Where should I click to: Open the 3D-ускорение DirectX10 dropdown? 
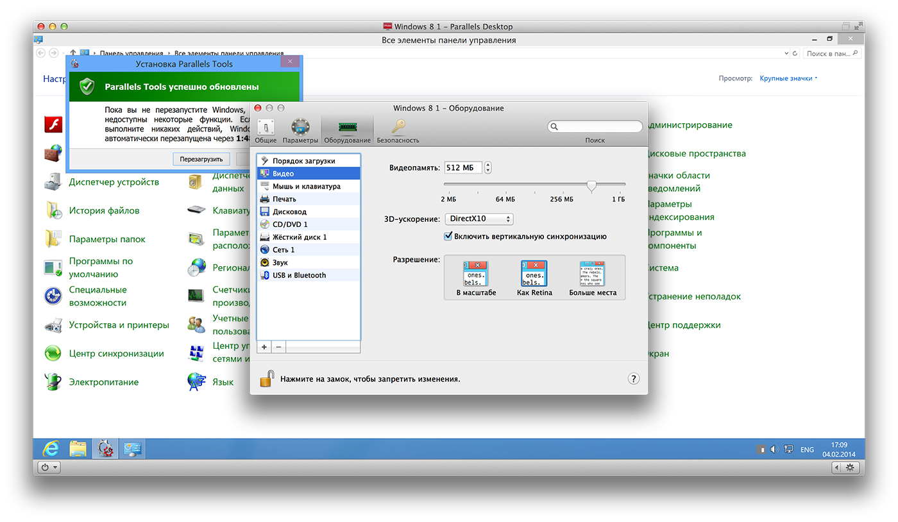[479, 219]
